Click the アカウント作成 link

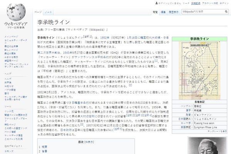click(210, 3)
